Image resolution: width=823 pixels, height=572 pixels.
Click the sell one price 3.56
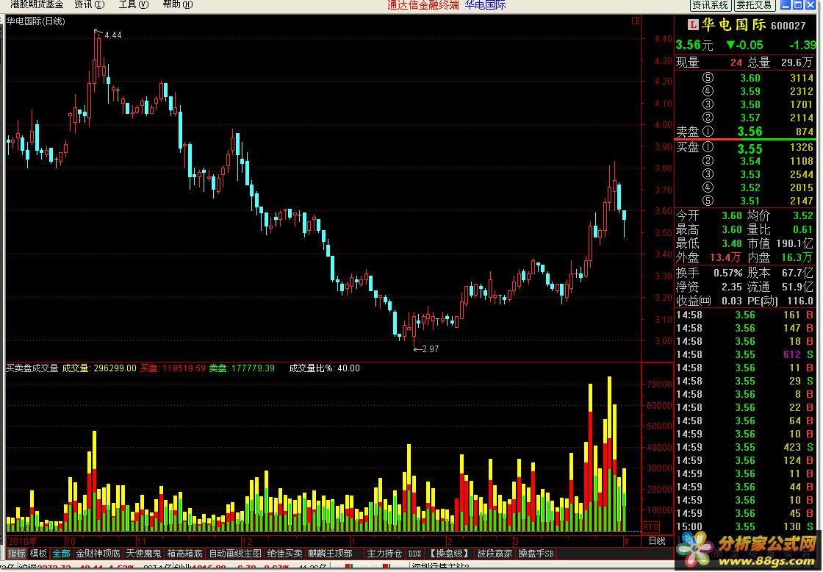[750, 132]
